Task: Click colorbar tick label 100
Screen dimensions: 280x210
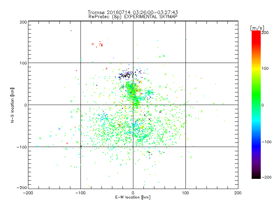Action: tap(265, 68)
